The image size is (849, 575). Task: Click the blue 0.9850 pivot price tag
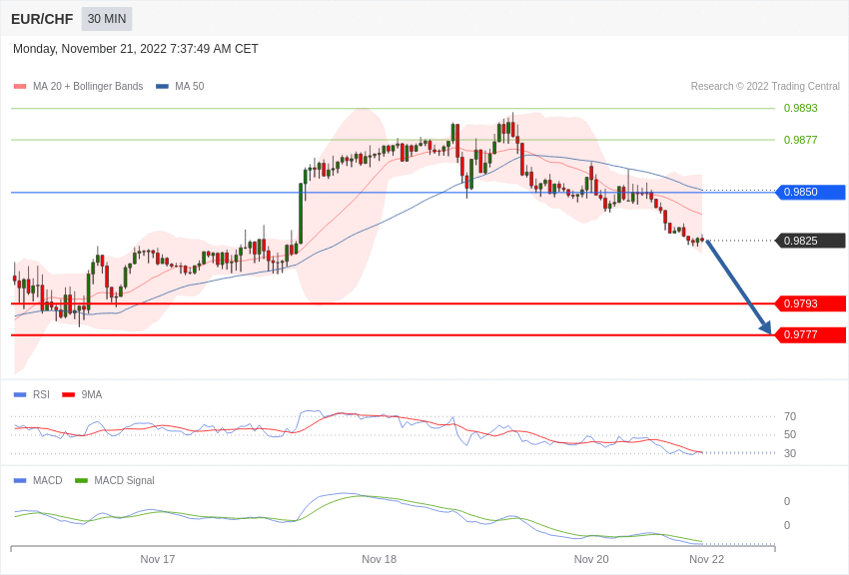[x=811, y=192]
